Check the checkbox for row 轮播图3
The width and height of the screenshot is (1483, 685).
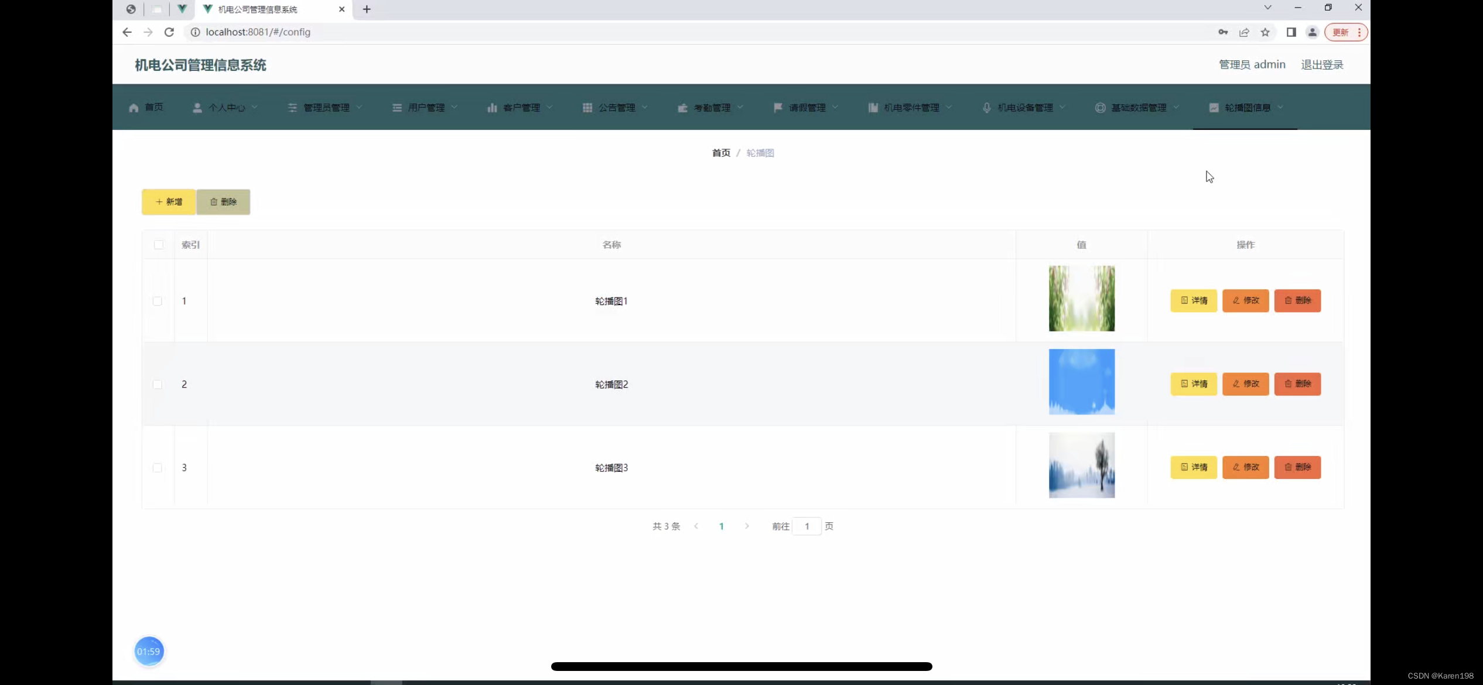click(158, 468)
